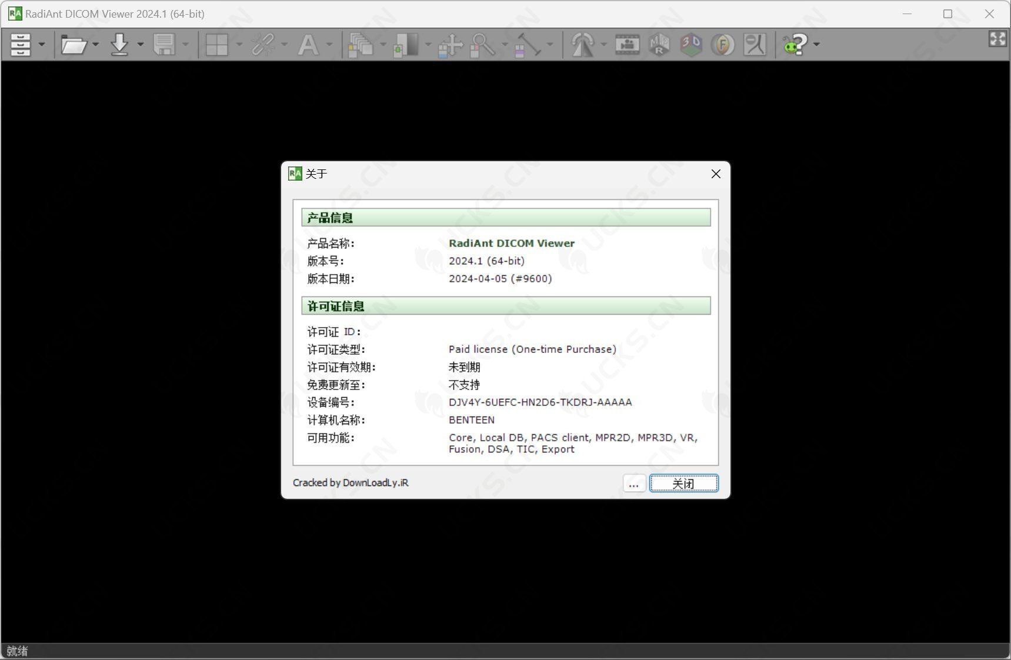Open the 3D volume rendering icon

click(x=691, y=44)
